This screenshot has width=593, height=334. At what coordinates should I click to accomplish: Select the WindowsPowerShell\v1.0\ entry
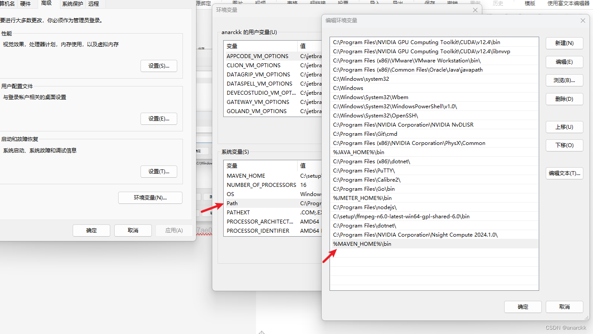434,107
